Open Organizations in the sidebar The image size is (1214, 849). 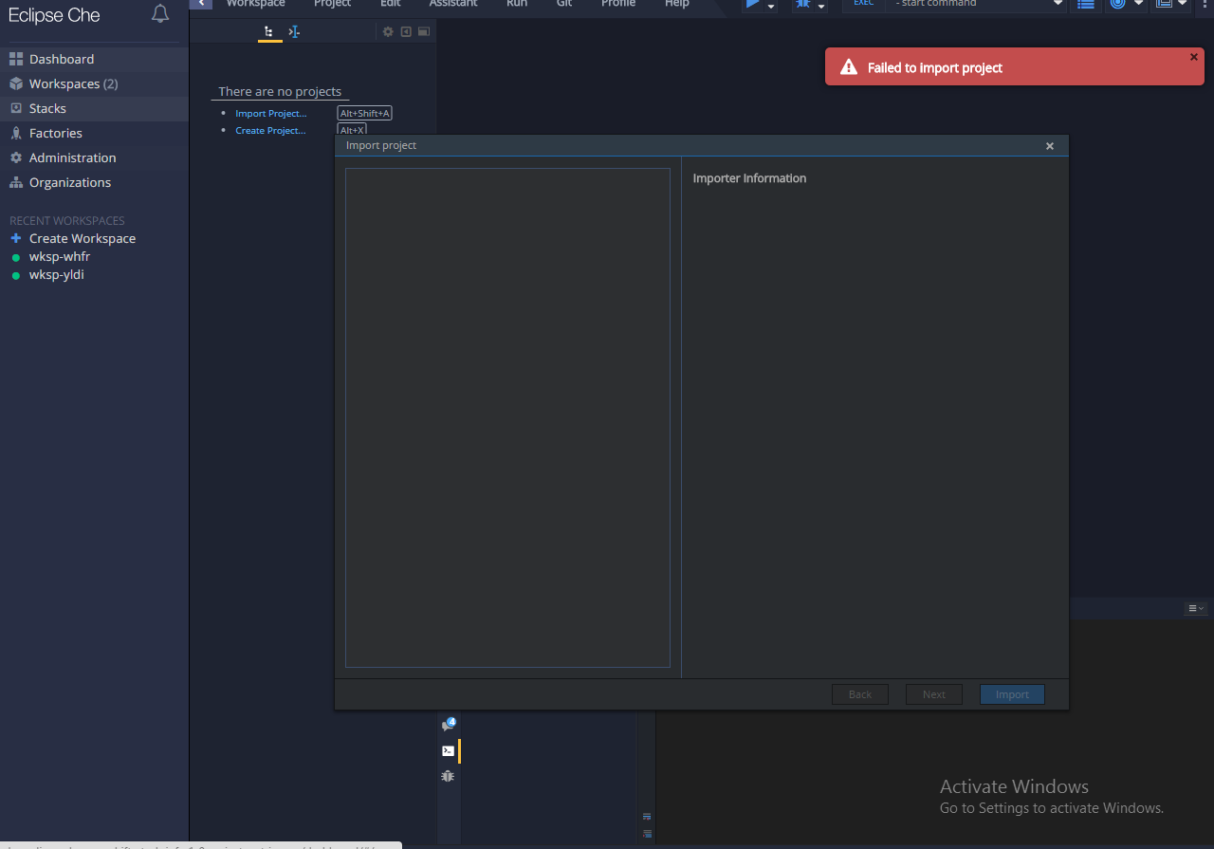point(94,182)
